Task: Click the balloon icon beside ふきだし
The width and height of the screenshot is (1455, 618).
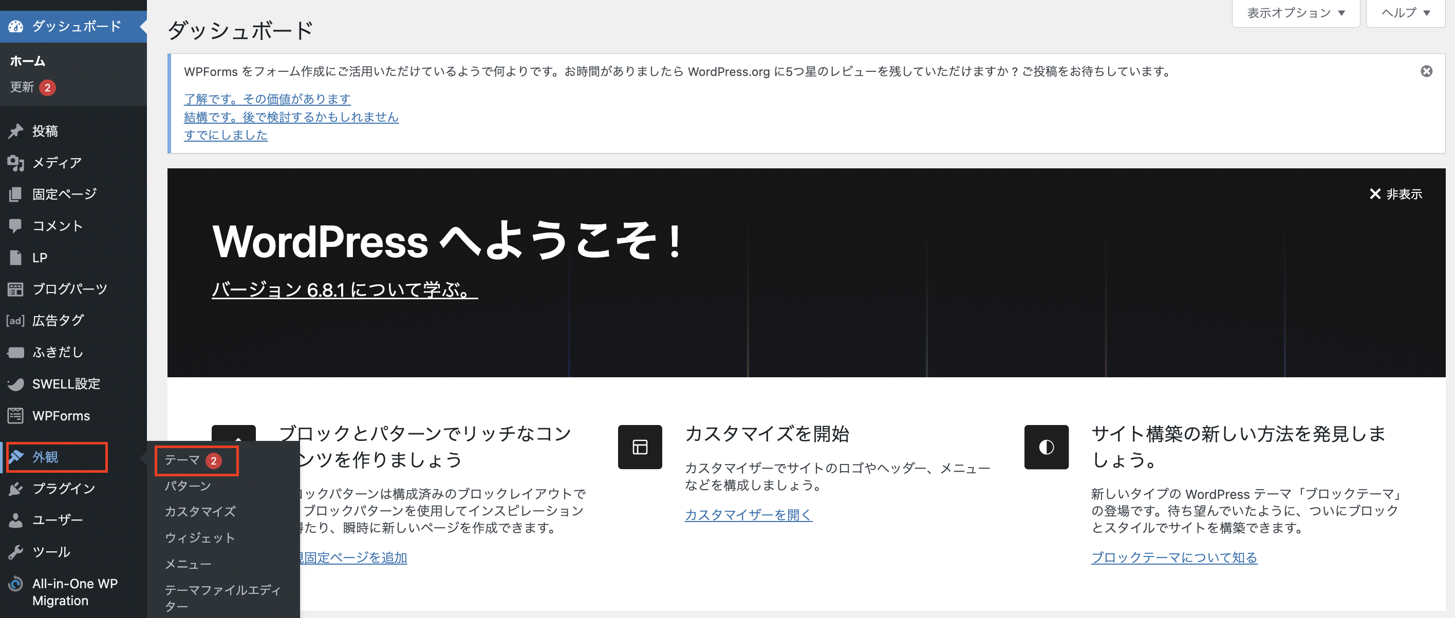Action: coord(16,352)
